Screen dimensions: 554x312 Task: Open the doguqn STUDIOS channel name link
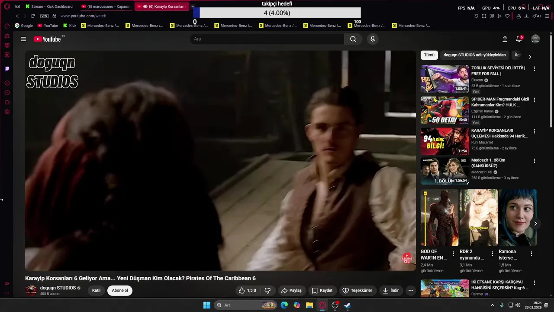(58, 288)
